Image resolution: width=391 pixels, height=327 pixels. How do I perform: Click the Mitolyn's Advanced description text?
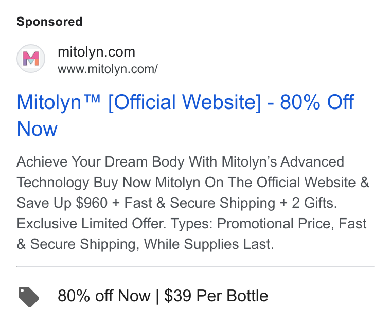283,162
